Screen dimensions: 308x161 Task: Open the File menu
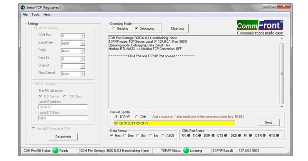(25, 15)
